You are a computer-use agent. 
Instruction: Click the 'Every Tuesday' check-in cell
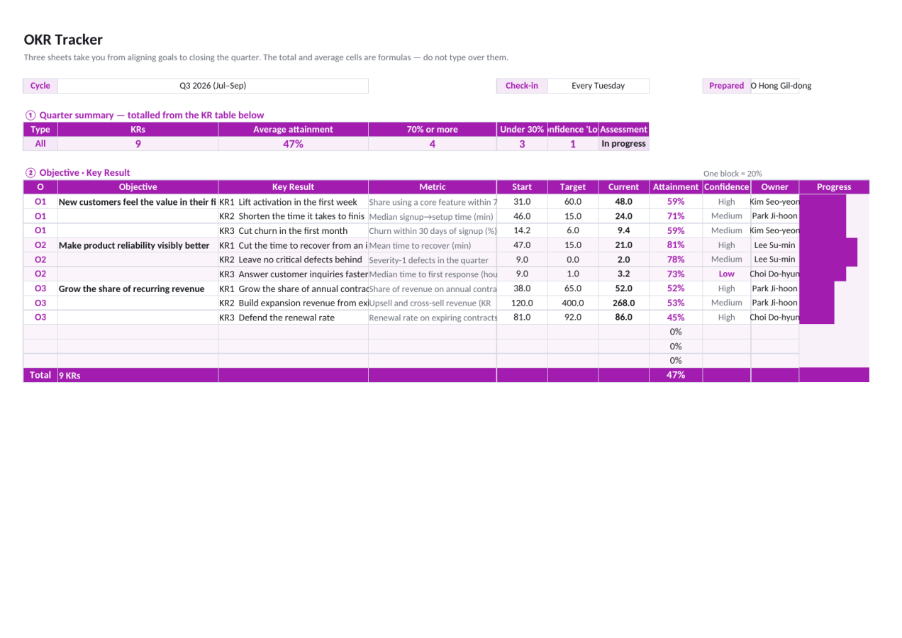[598, 86]
